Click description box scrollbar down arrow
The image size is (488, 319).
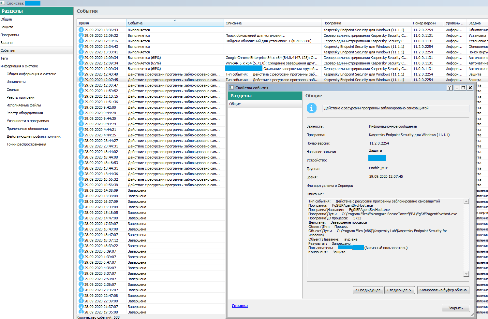[x=466, y=274]
